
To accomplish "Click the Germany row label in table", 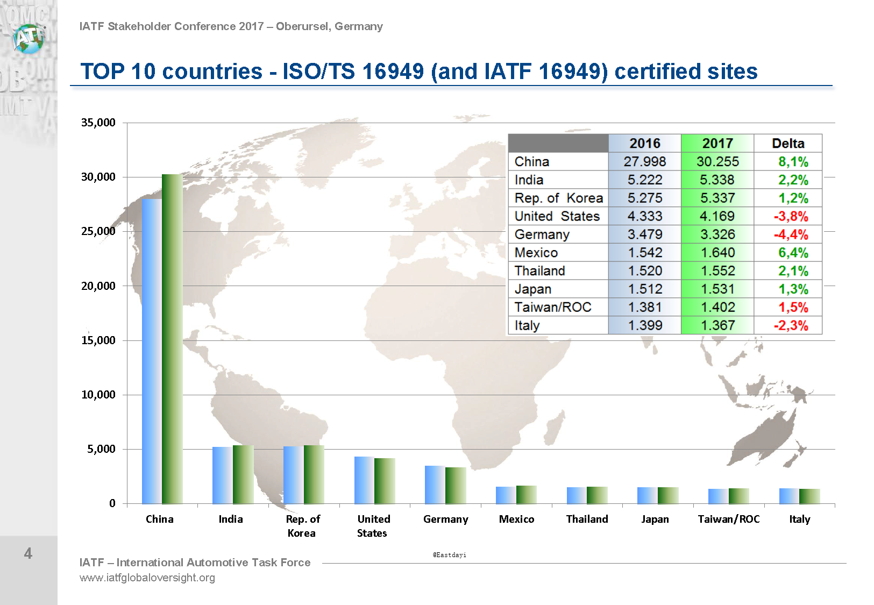I will point(542,235).
